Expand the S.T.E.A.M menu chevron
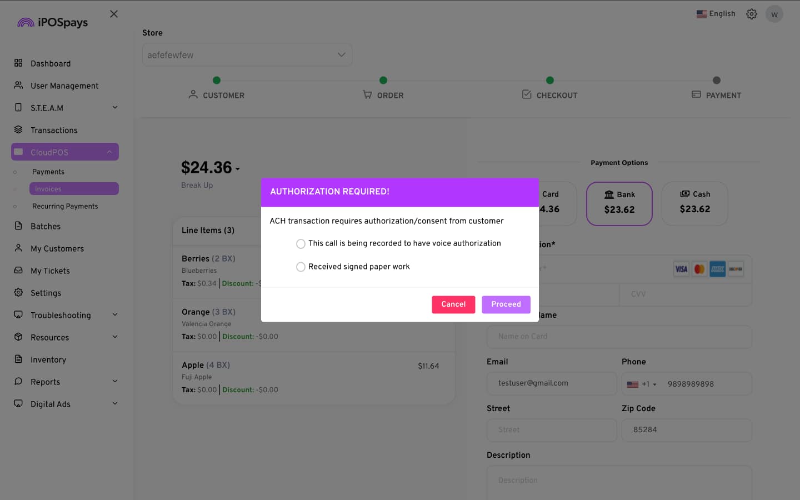This screenshot has height=500, width=800. coord(115,108)
